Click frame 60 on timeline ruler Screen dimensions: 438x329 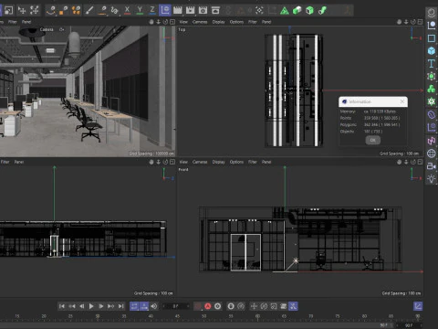pos(257,317)
